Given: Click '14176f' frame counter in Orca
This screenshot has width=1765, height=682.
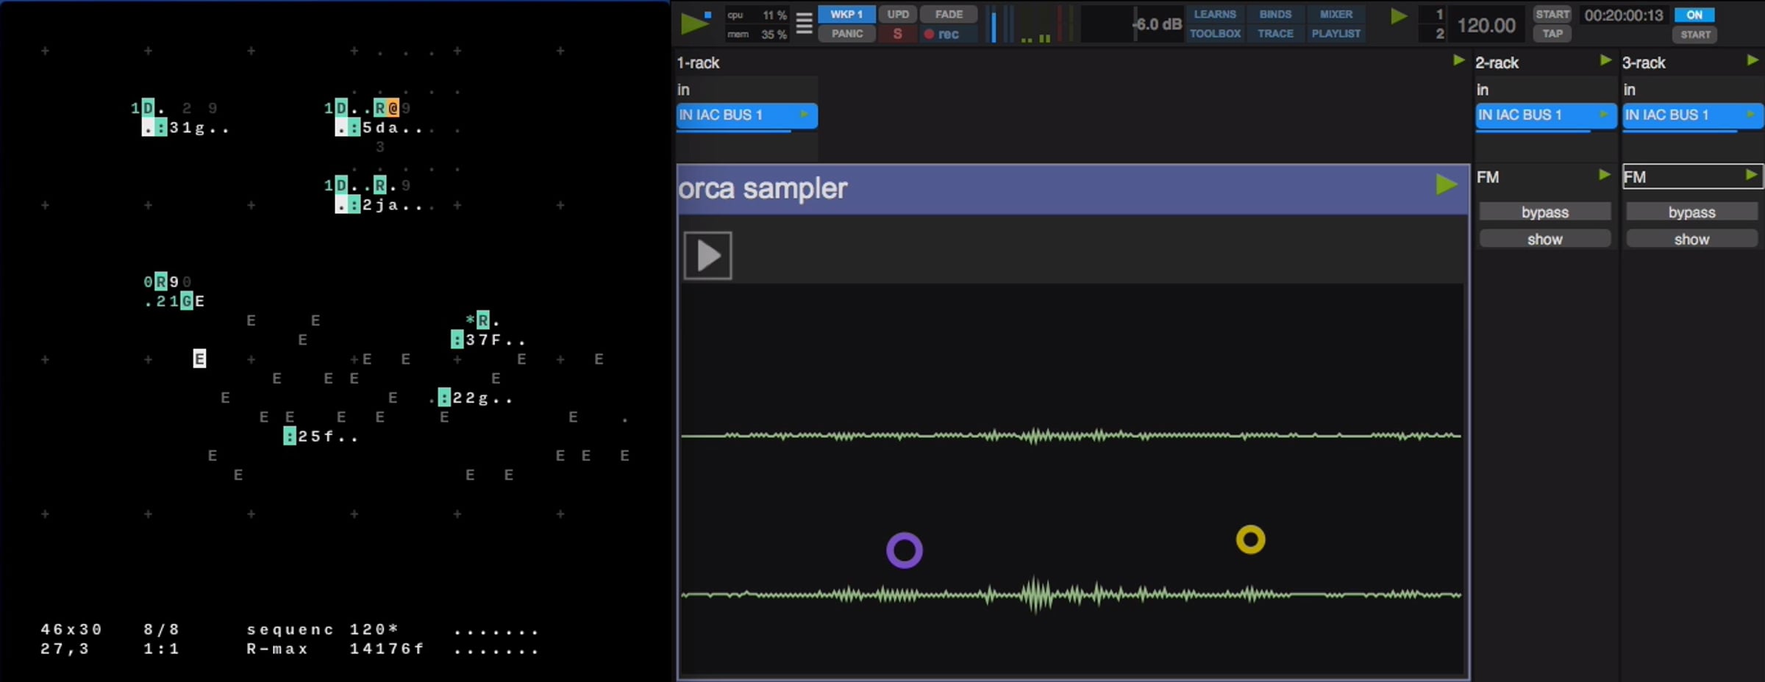Looking at the screenshot, I should 387,649.
